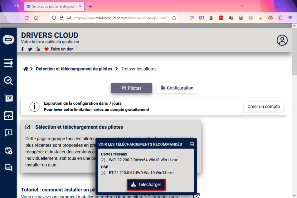Open the tracking protection shield icon
297x198 pixels.
point(54,18)
